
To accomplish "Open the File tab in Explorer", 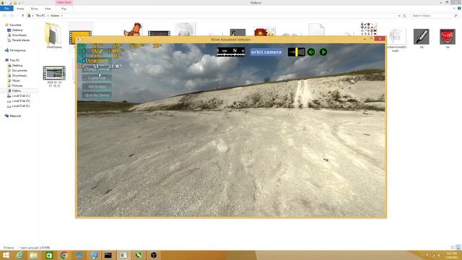I will click(x=6, y=9).
